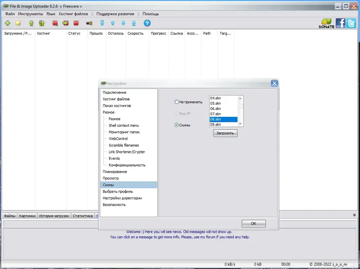Screen dimensions: 360x269
Task: Click the blue question mark help icon
Action: coord(147,23)
